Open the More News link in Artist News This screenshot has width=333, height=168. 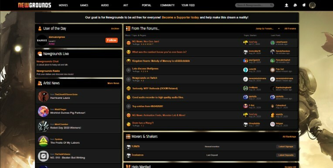point(113,84)
